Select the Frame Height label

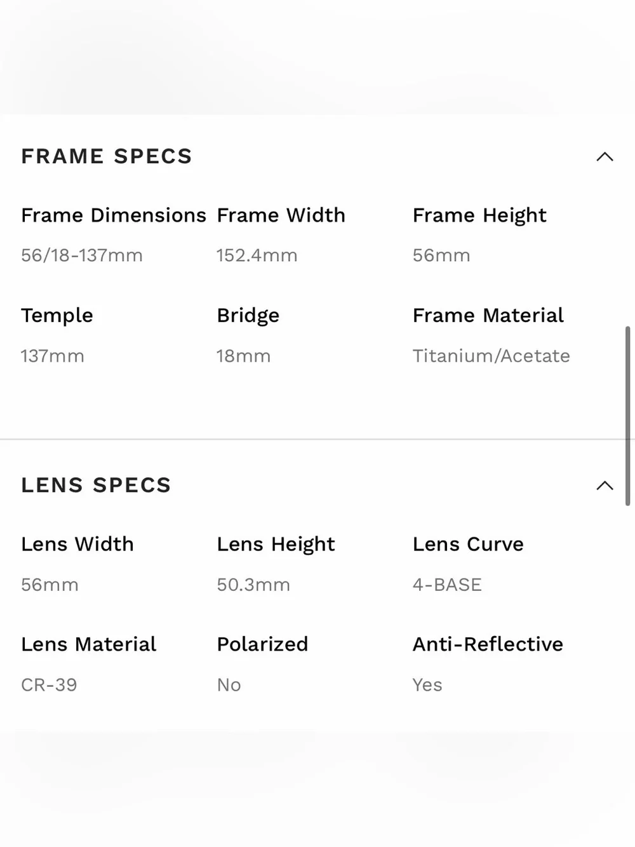(479, 216)
